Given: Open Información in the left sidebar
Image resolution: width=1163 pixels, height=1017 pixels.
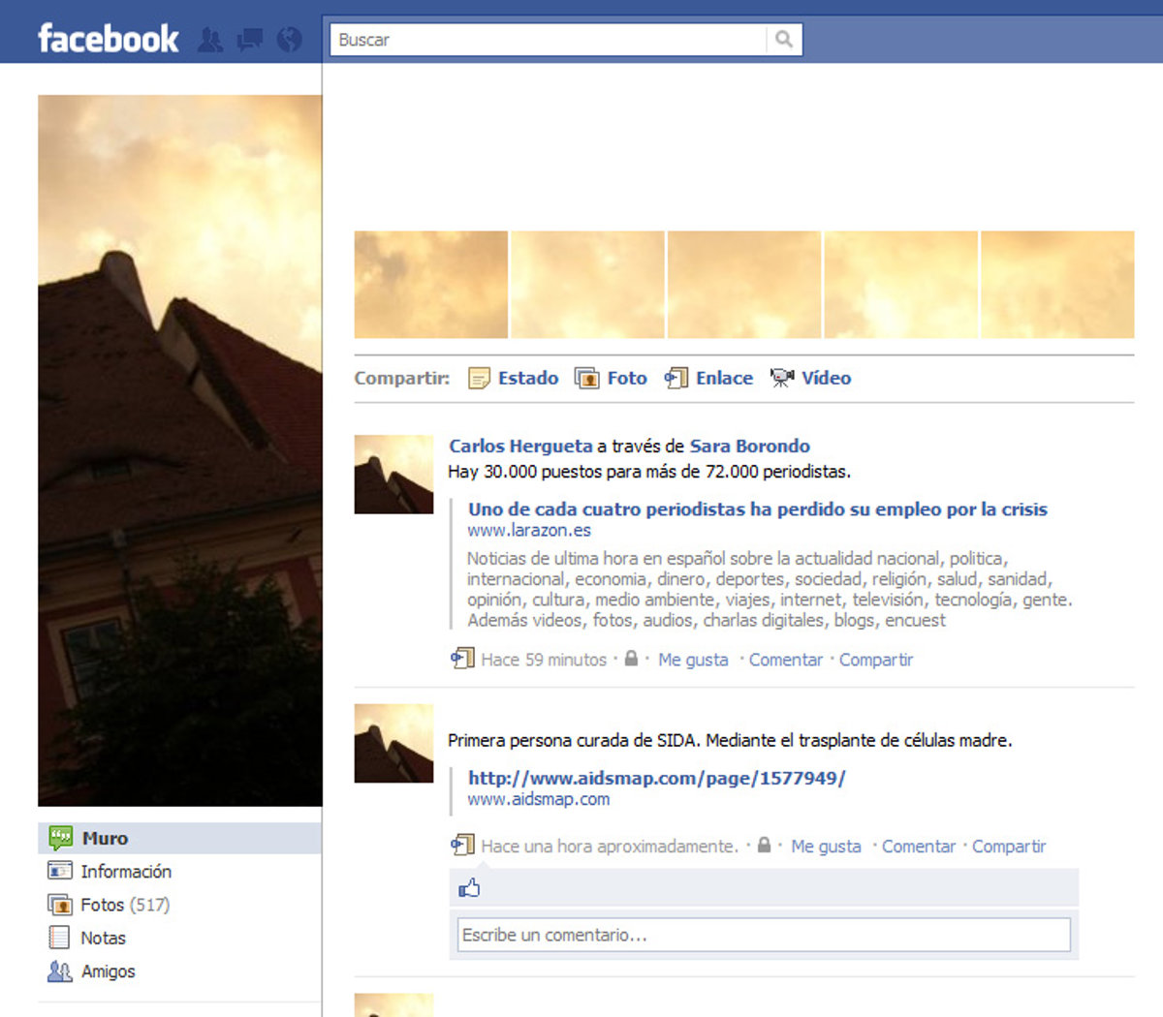Looking at the screenshot, I should coord(125,872).
